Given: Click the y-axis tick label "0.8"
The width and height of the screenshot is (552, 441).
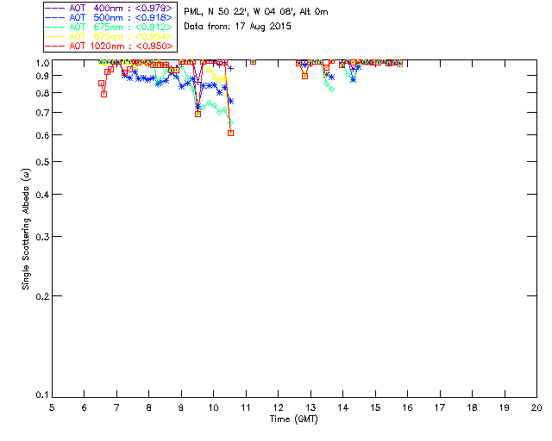Looking at the screenshot, I should tap(42, 93).
